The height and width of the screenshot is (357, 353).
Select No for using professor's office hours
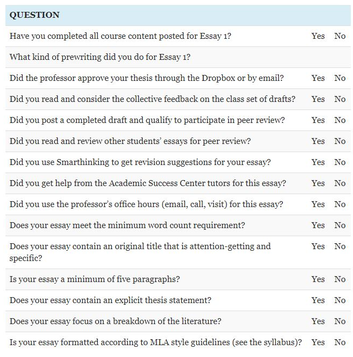click(339, 204)
